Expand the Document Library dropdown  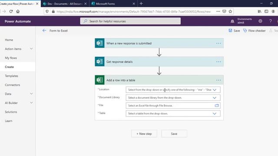coord(214,98)
